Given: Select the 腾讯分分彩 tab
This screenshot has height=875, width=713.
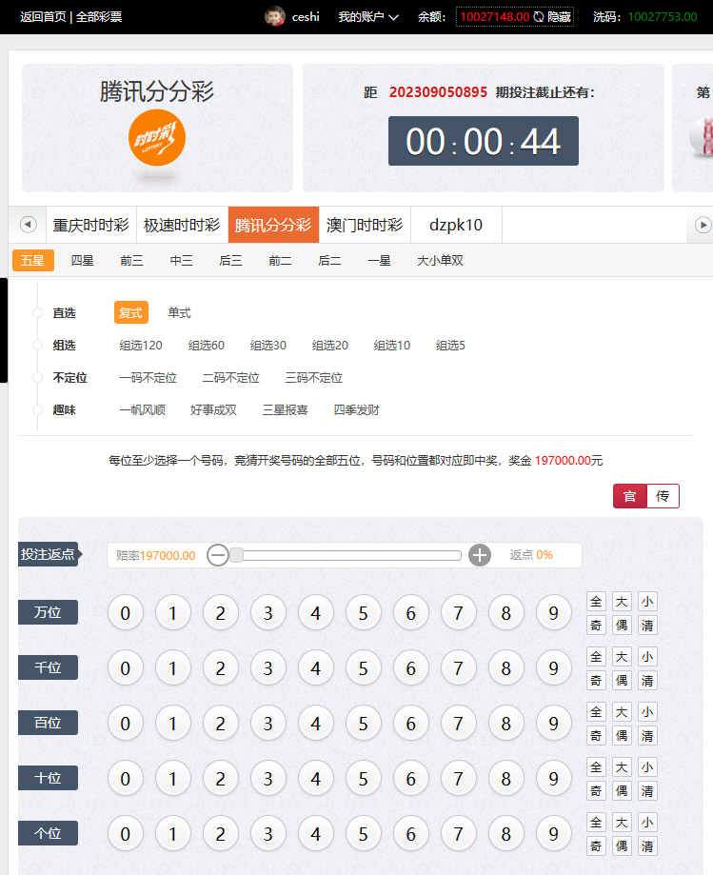Looking at the screenshot, I should pyautogui.click(x=273, y=225).
